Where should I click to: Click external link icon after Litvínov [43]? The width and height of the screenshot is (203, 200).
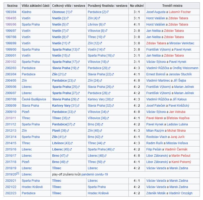tap(71, 143)
